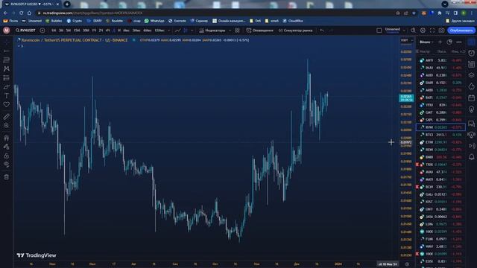This screenshot has height=268, width=477.
Task: Bookmark this page star icon
Action: [x=414, y=13]
